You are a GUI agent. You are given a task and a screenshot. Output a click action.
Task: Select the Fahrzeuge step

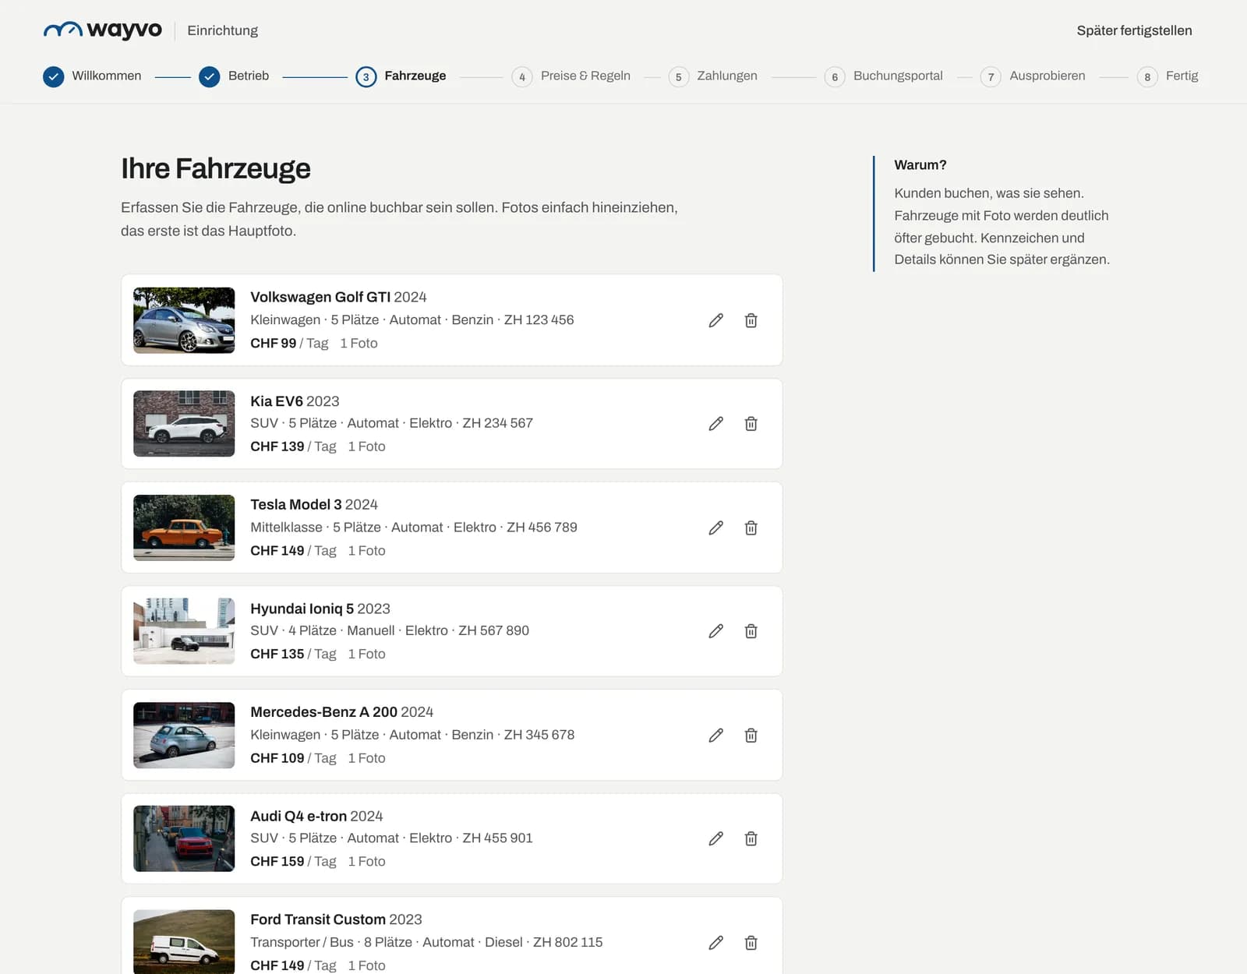coord(401,76)
